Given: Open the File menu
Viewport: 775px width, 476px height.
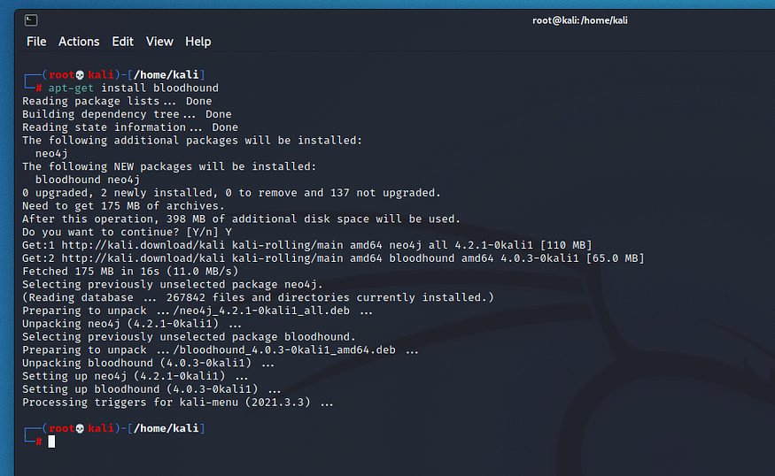Looking at the screenshot, I should (36, 42).
